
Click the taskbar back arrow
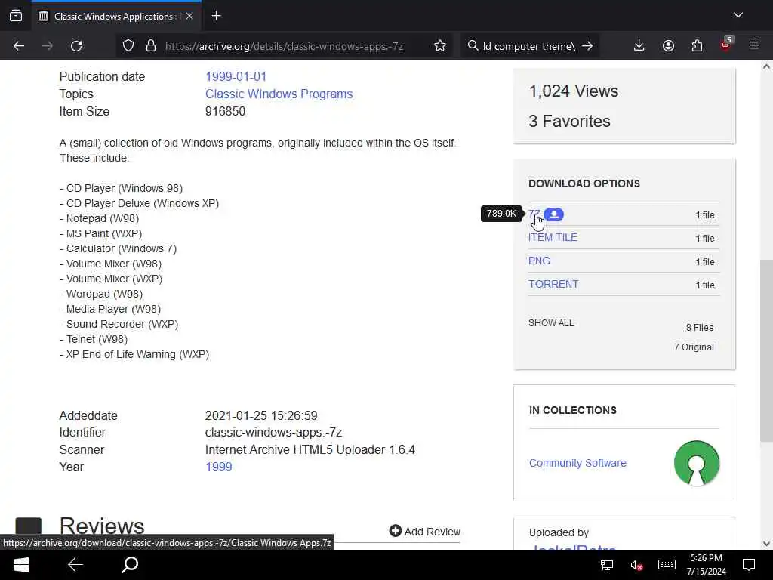[x=75, y=565]
